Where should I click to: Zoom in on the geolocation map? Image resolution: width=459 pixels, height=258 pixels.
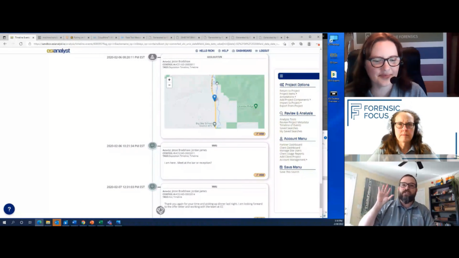pos(169,80)
